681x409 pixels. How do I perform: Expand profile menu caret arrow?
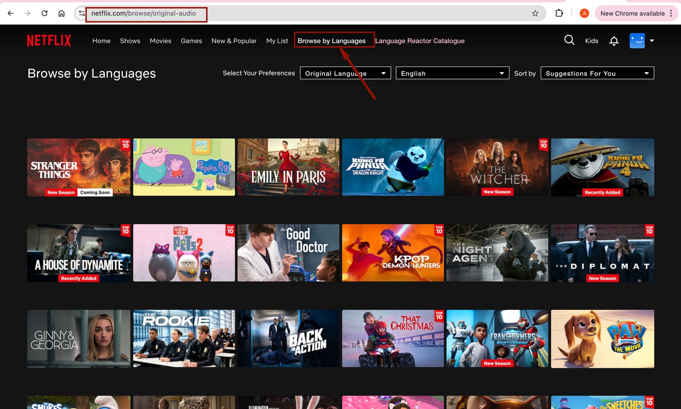point(652,41)
